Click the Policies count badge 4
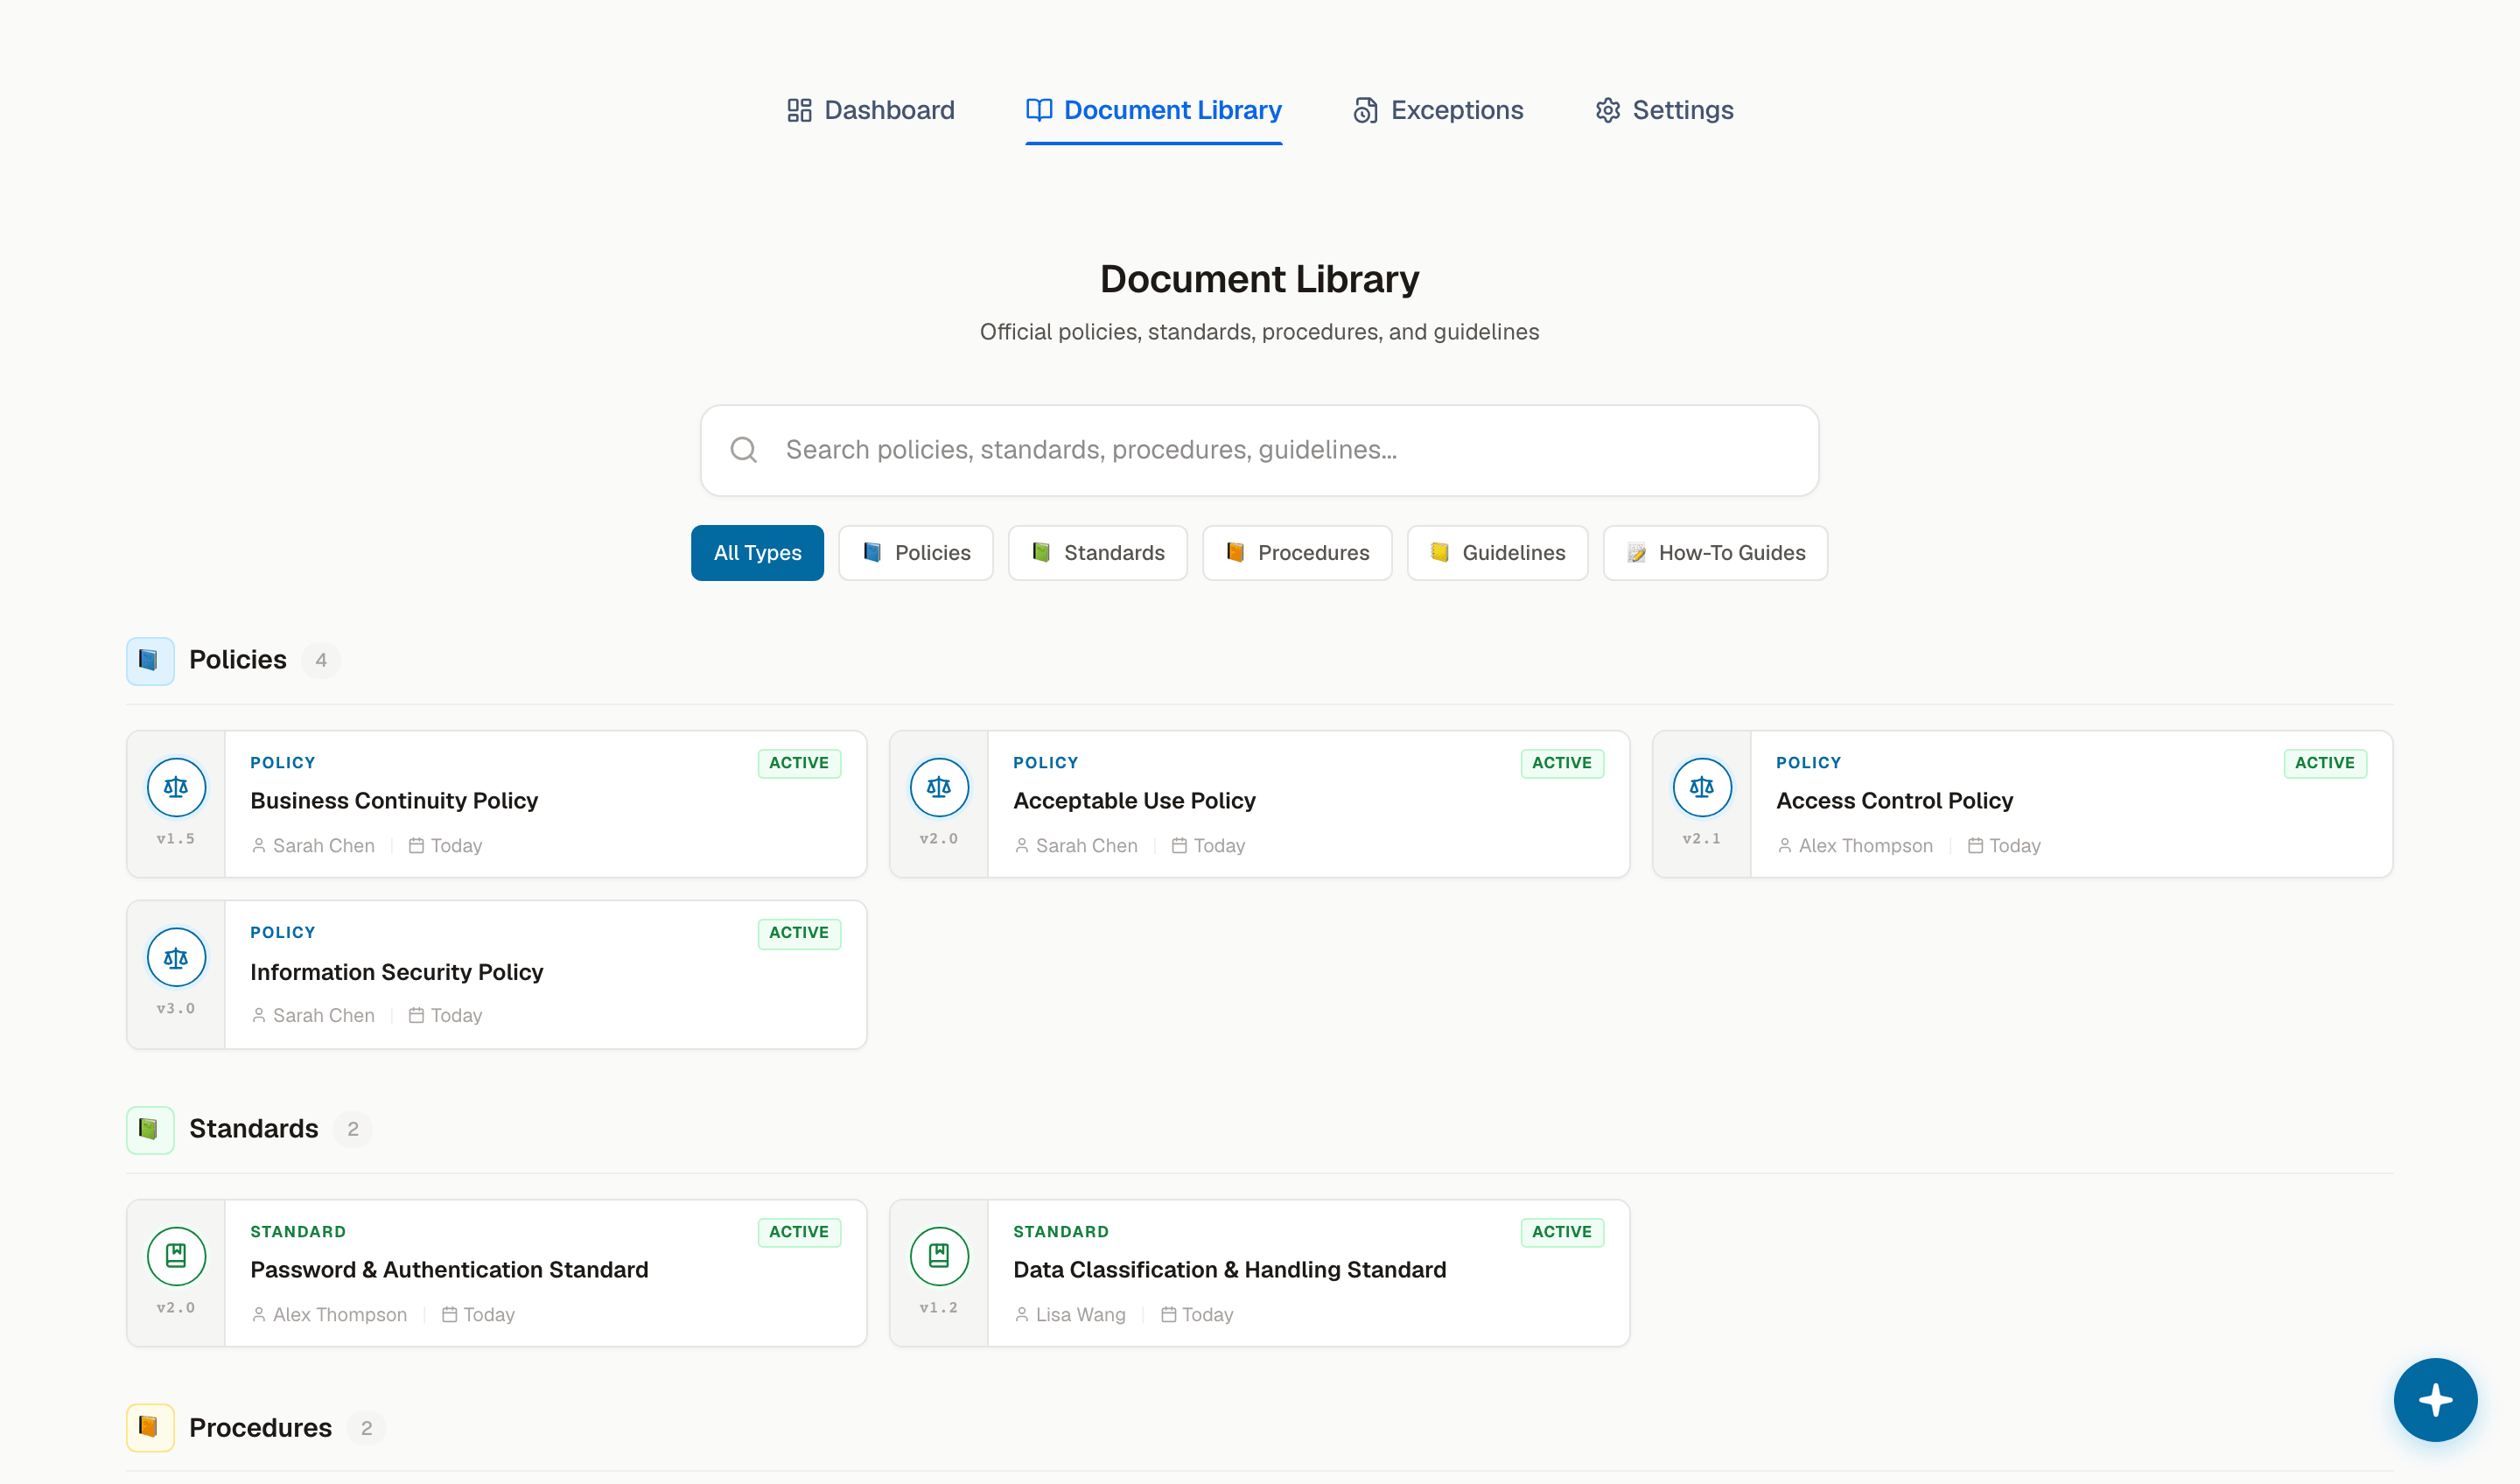The width and height of the screenshot is (2520, 1484). click(321, 660)
